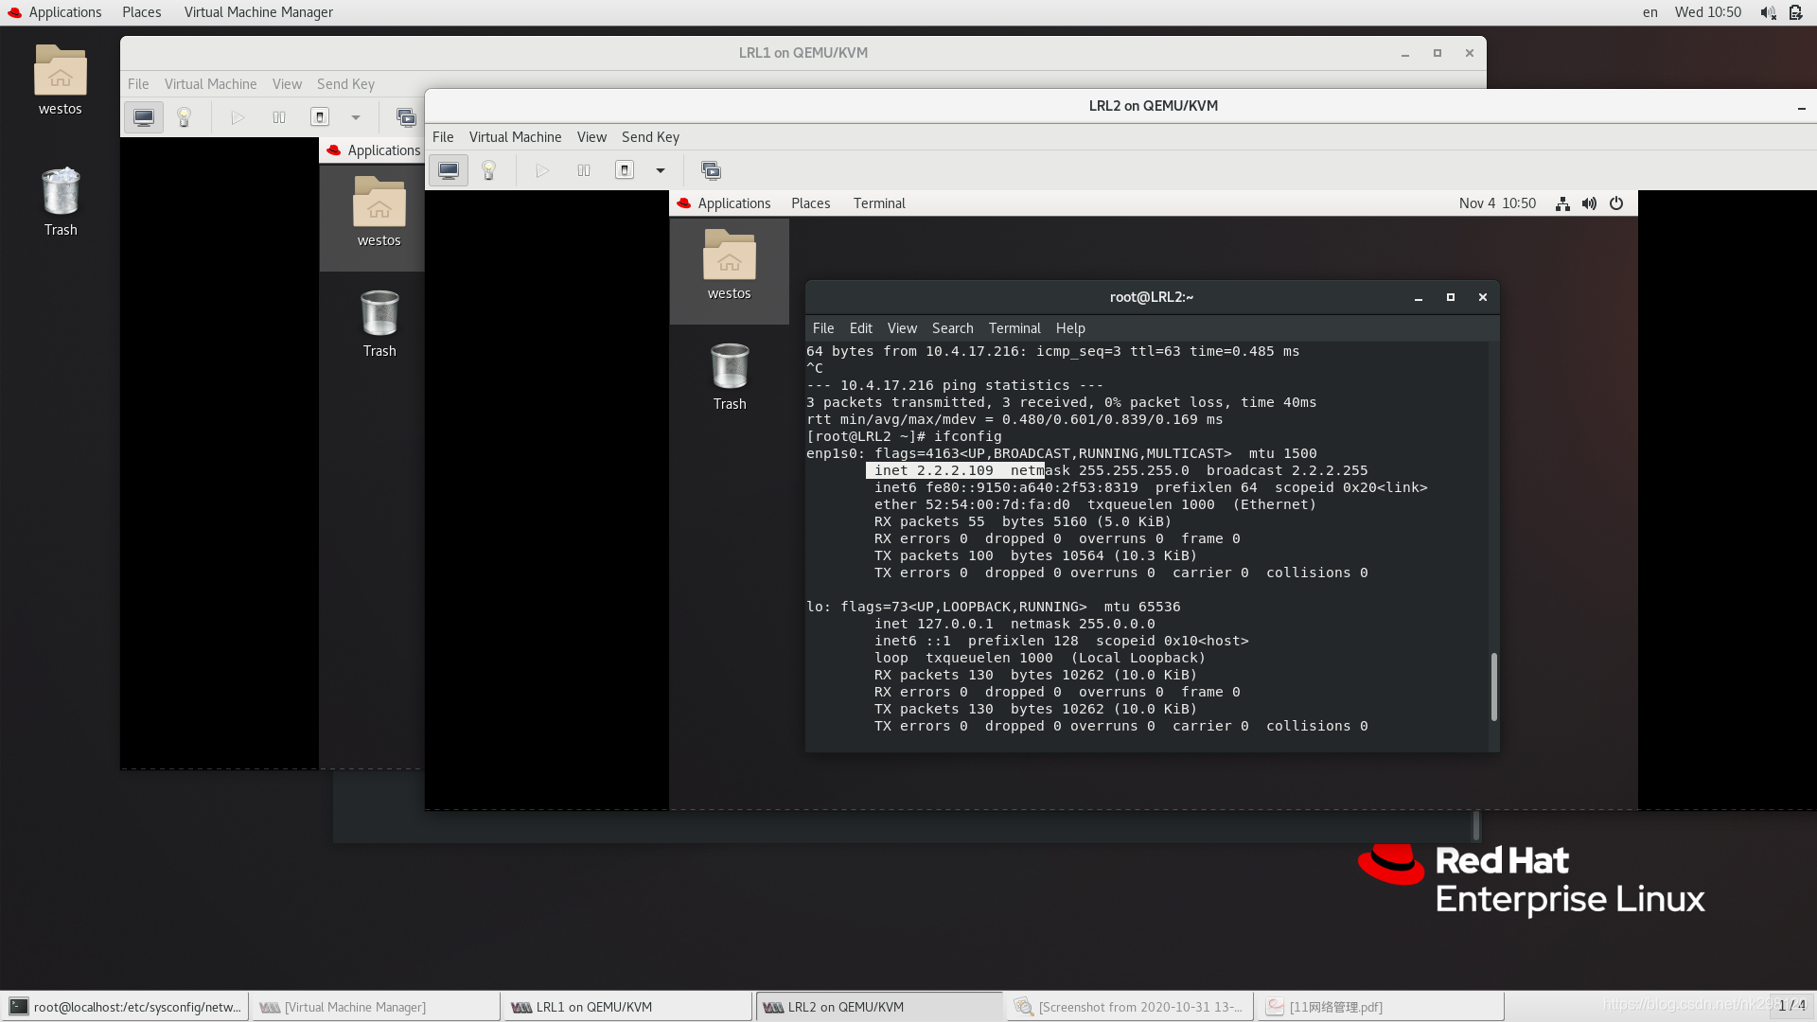
Task: Expand the LRL2 shutdown options dropdown arrow
Action: coord(661,170)
